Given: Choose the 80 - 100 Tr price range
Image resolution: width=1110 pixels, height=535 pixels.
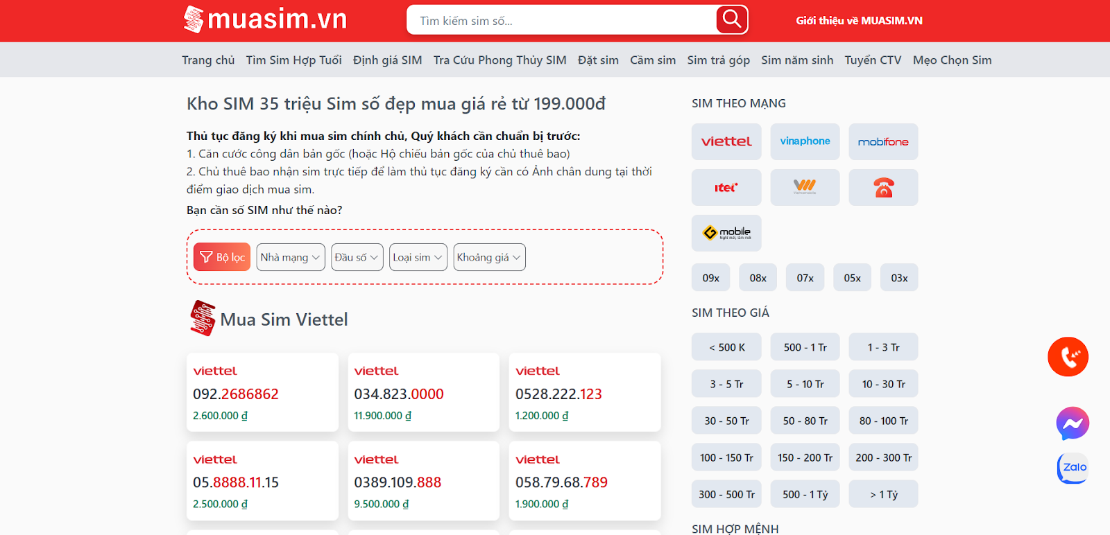Looking at the screenshot, I should 883,421.
